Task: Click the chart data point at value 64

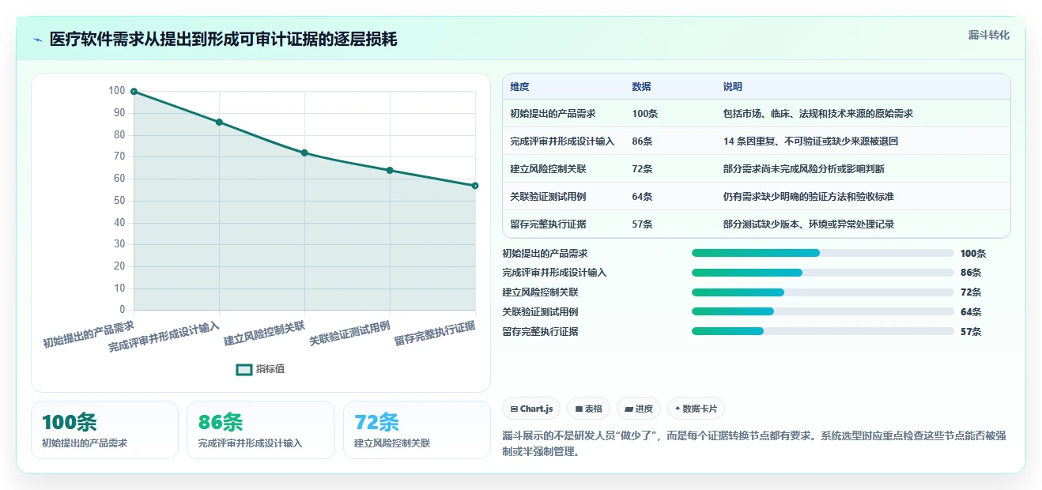Action: click(390, 170)
